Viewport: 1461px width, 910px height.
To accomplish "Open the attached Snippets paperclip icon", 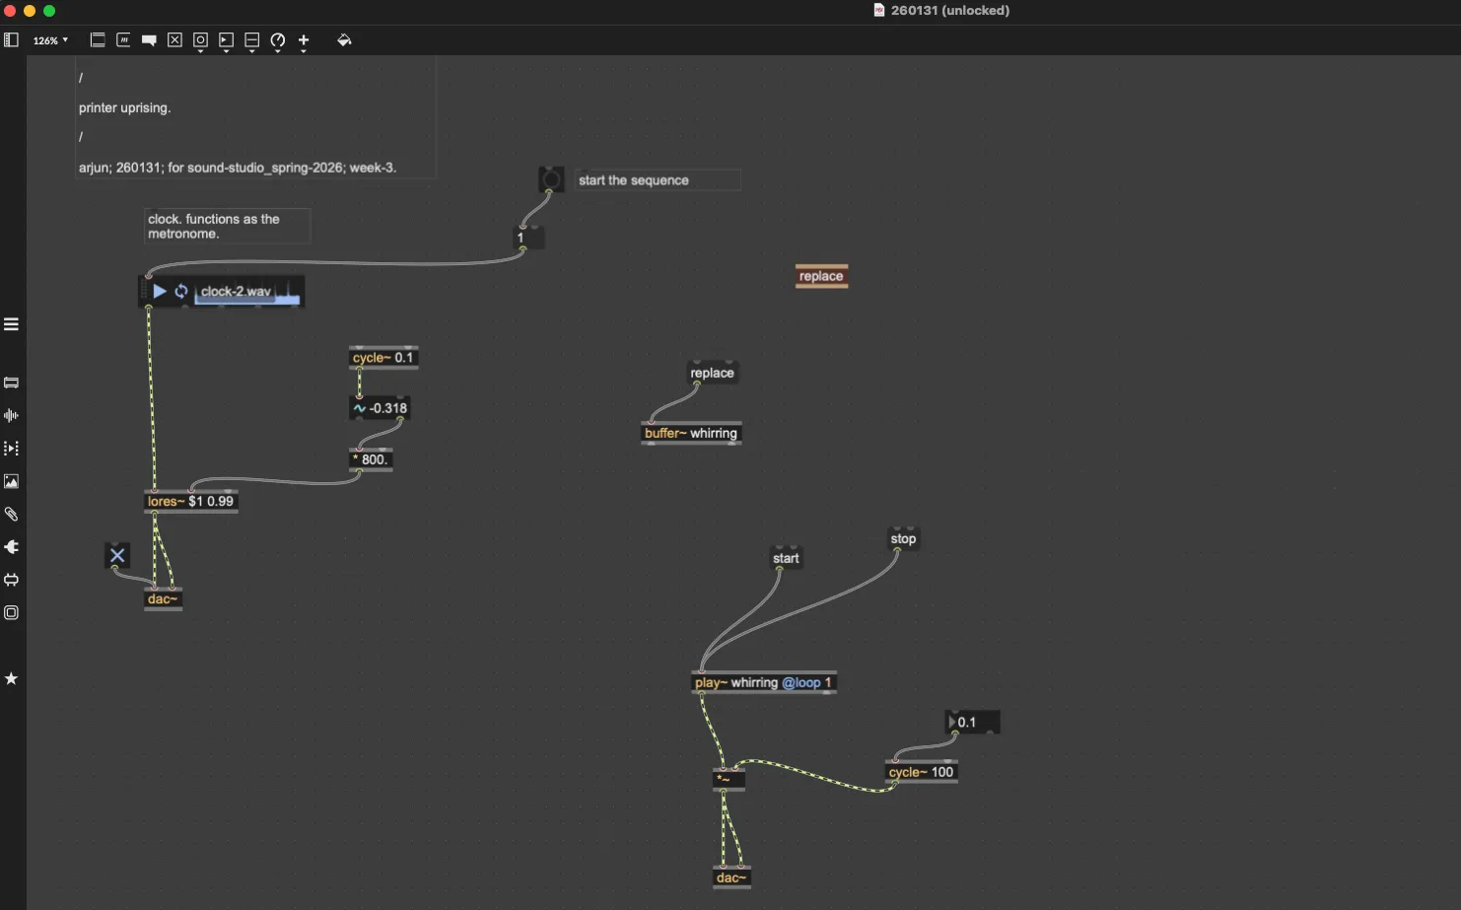I will point(12,515).
